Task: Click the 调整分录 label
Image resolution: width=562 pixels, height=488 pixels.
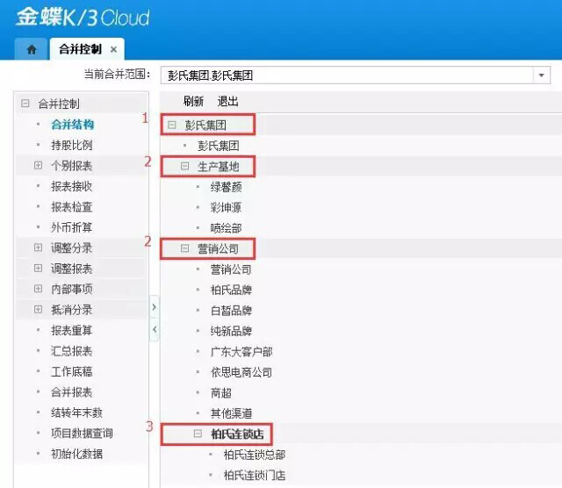Action: [72, 248]
